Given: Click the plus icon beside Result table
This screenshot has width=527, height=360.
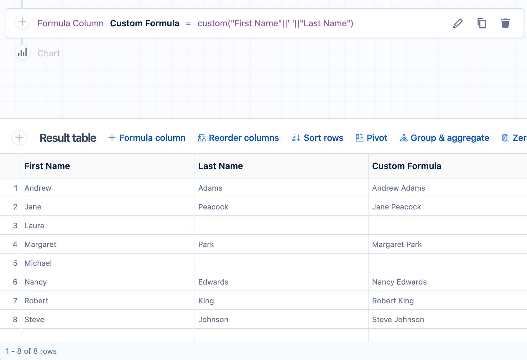Looking at the screenshot, I should (x=19, y=138).
